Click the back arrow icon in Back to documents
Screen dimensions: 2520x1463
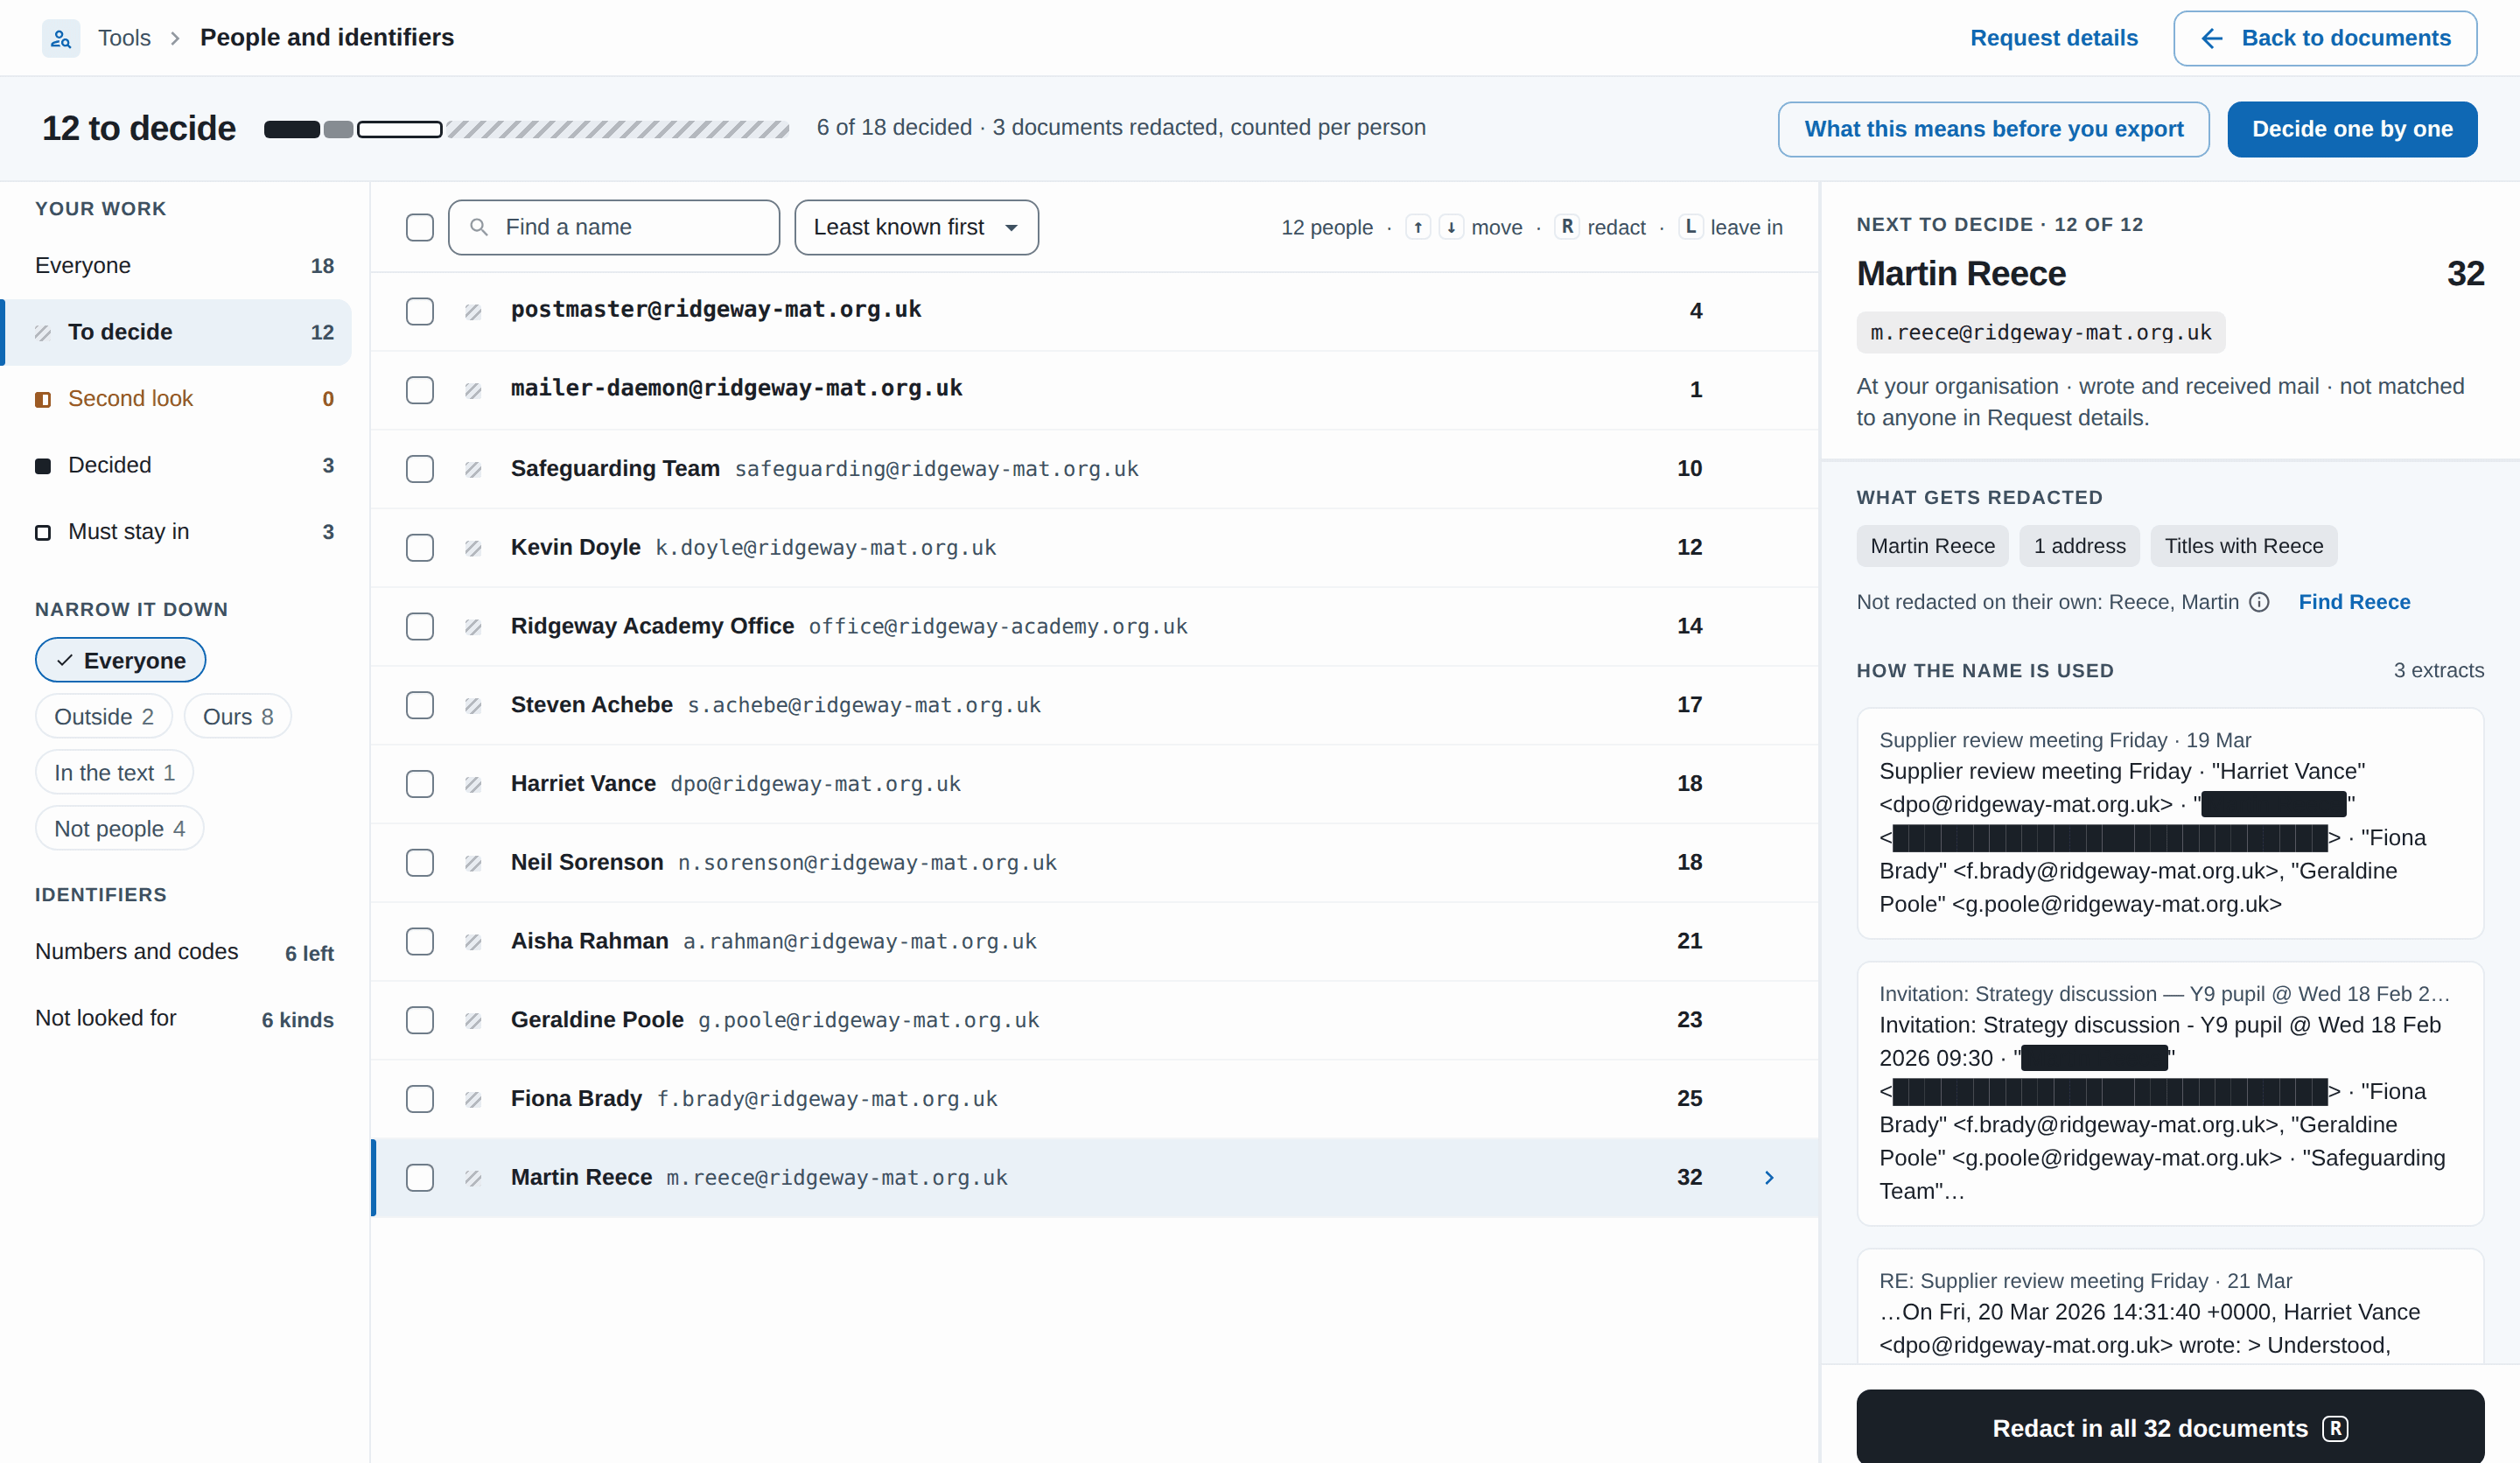[x=2212, y=38]
